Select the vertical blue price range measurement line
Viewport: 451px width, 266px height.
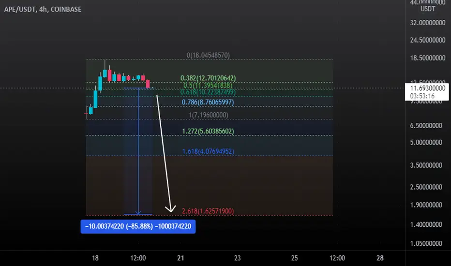click(x=138, y=151)
